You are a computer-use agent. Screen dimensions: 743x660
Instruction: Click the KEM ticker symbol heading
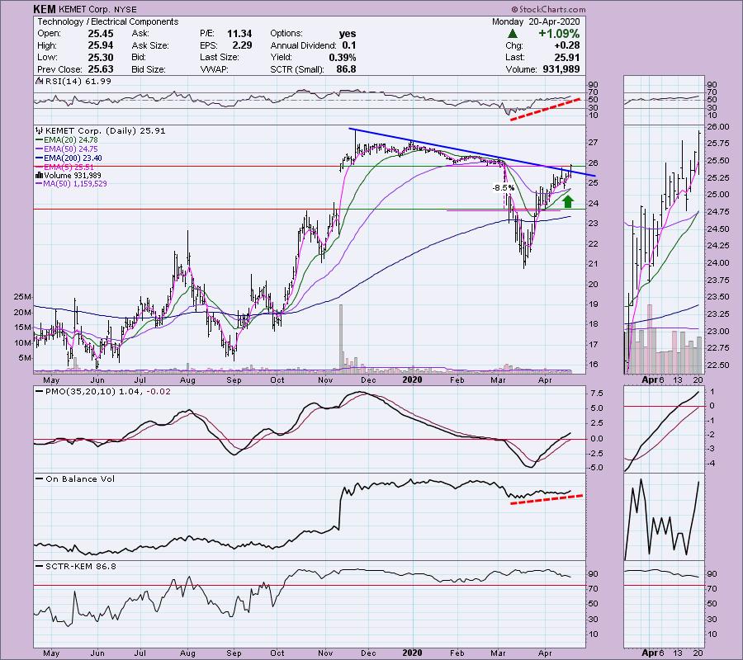[x=45, y=9]
